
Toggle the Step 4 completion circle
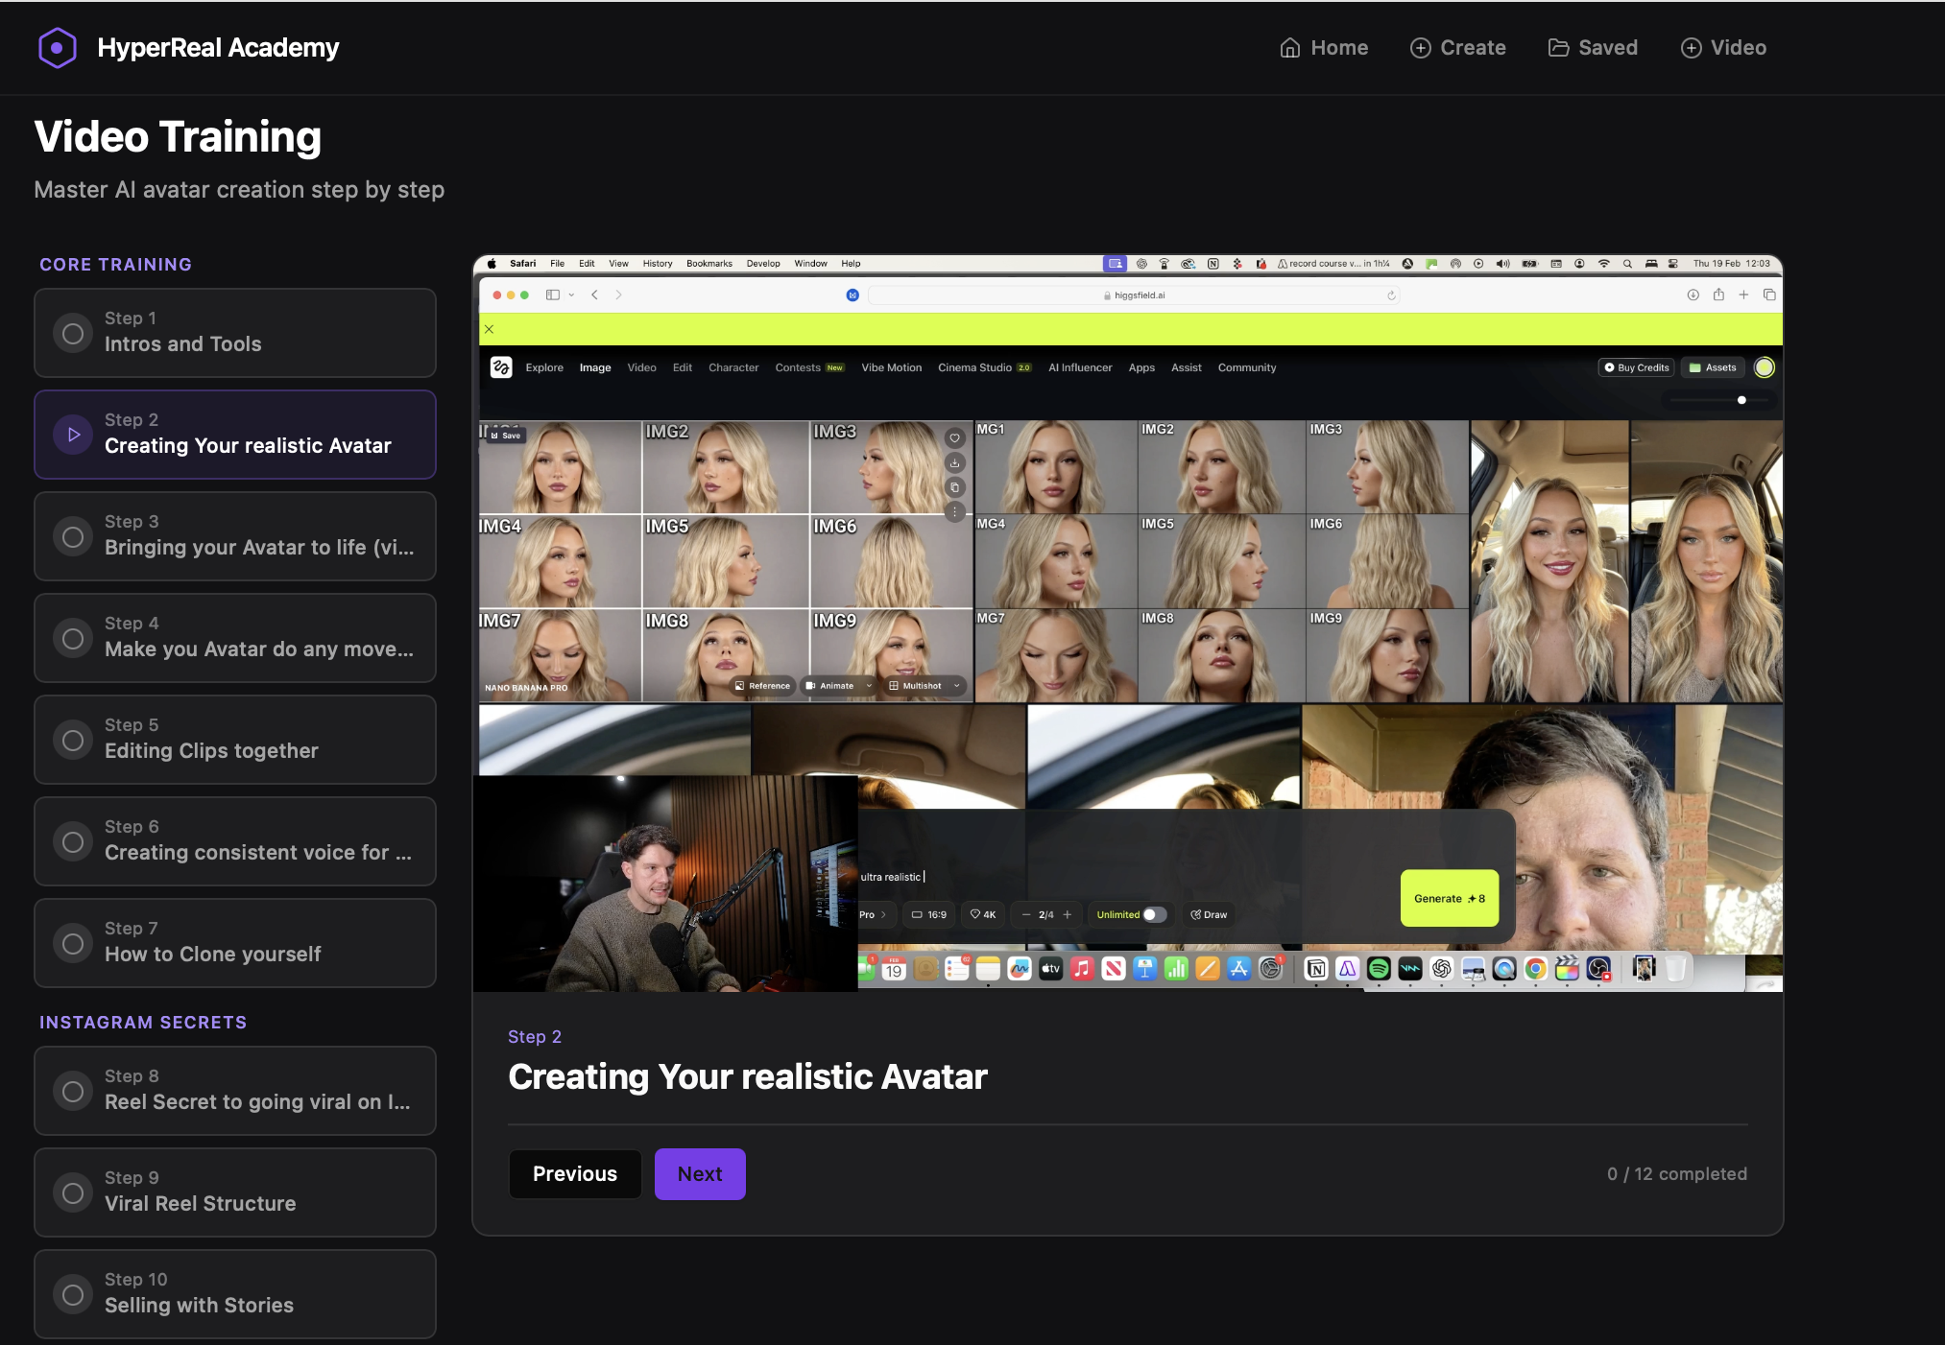pyautogui.click(x=73, y=638)
